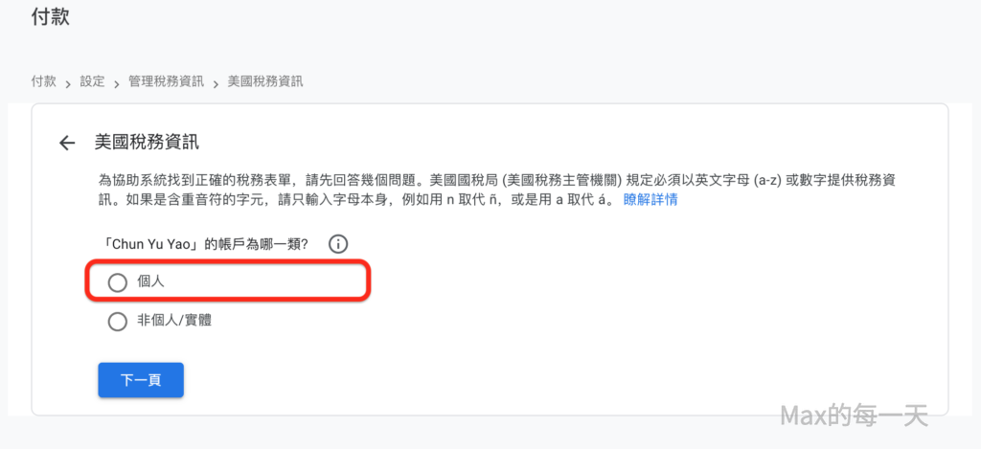Image resolution: width=981 pixels, height=449 pixels.
Task: Click the chevron after 付款 breadcrumb
Action: [x=68, y=83]
